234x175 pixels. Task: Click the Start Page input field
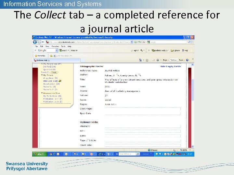tap(143, 109)
